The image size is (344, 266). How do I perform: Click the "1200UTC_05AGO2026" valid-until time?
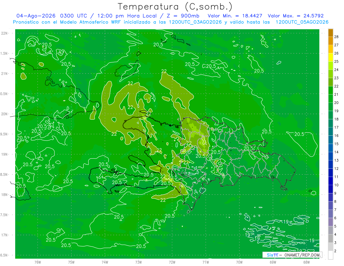pyautogui.click(x=302, y=22)
